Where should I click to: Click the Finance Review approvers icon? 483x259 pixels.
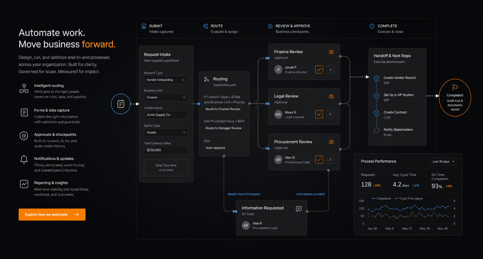331,52
